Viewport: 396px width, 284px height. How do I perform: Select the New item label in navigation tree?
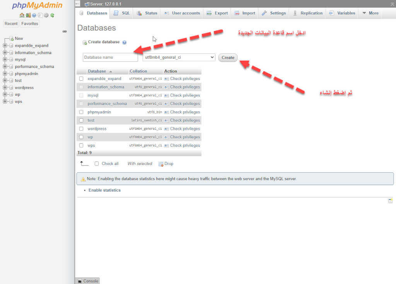[19, 38]
